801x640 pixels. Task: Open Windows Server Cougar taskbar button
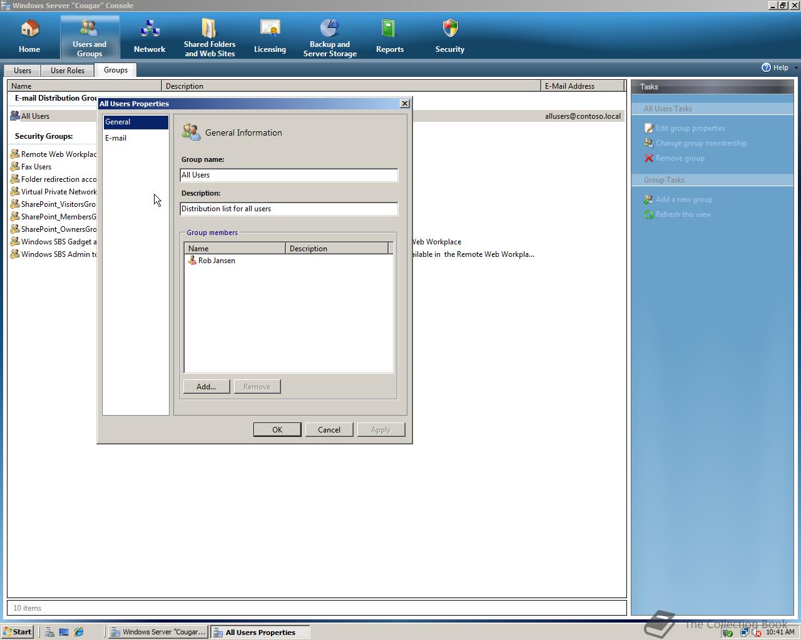[158, 632]
